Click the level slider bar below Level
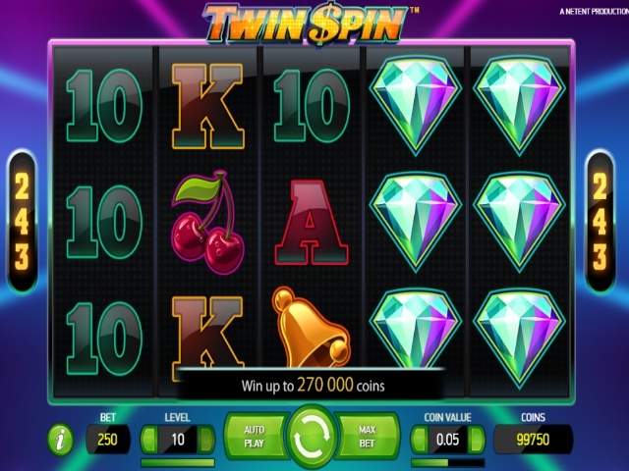Screen dimensions: 629x471 [x=178, y=463]
